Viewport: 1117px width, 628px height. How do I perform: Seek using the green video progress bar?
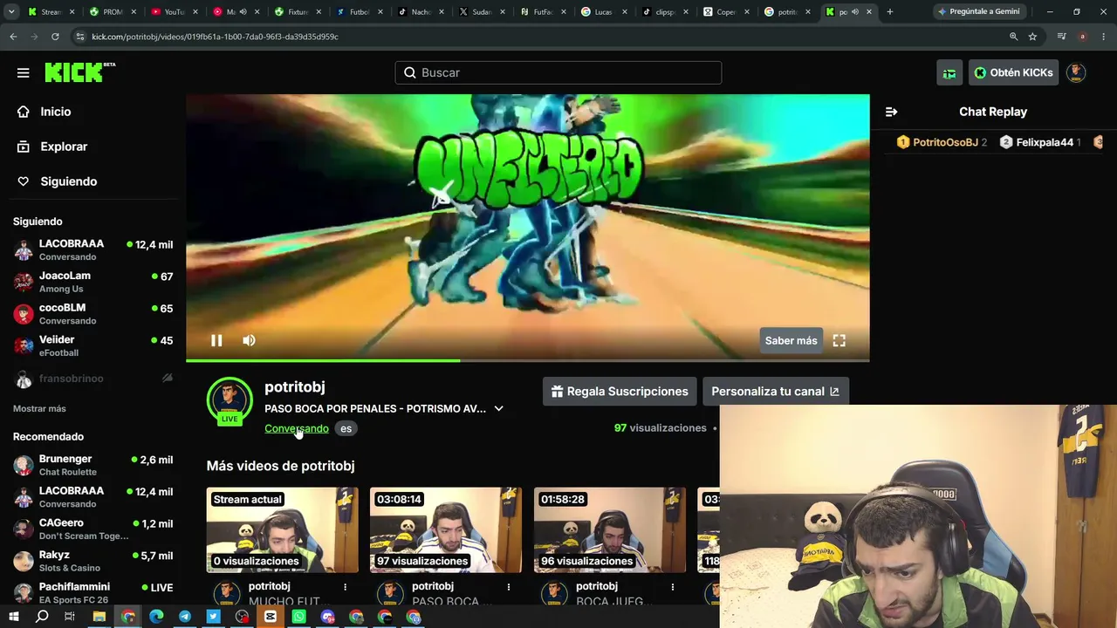pos(527,359)
